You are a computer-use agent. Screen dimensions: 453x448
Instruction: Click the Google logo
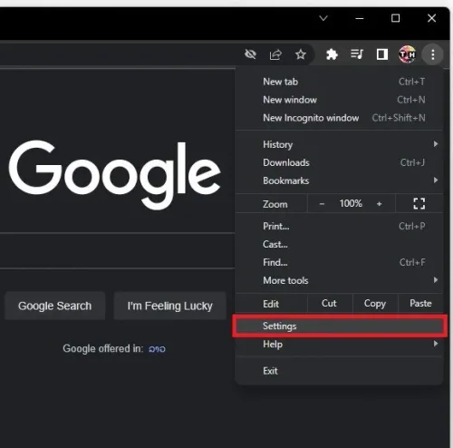115,175
